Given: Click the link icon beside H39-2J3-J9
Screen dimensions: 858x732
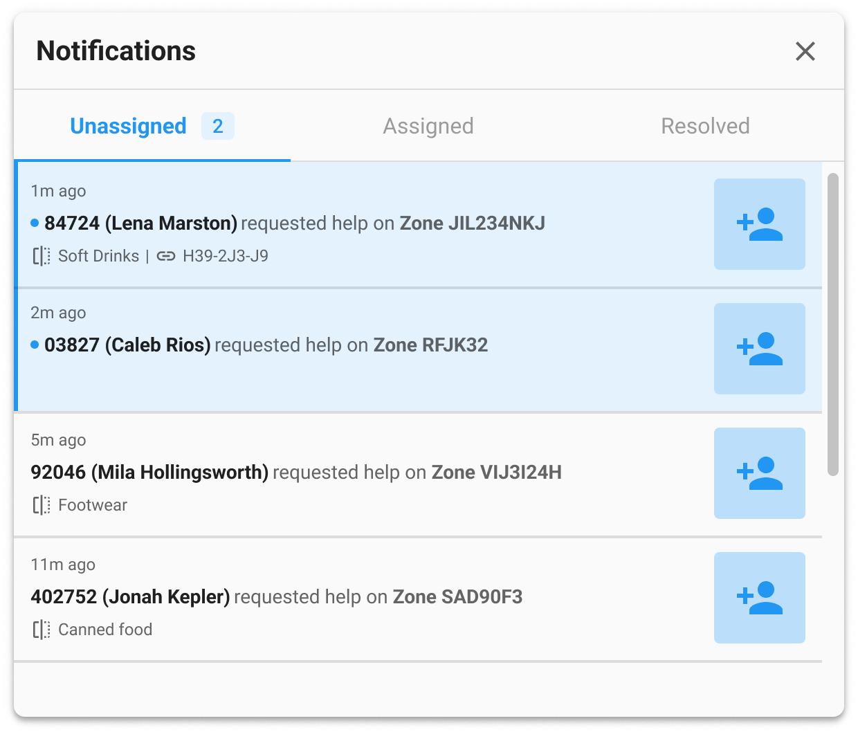Looking at the screenshot, I should (x=166, y=256).
